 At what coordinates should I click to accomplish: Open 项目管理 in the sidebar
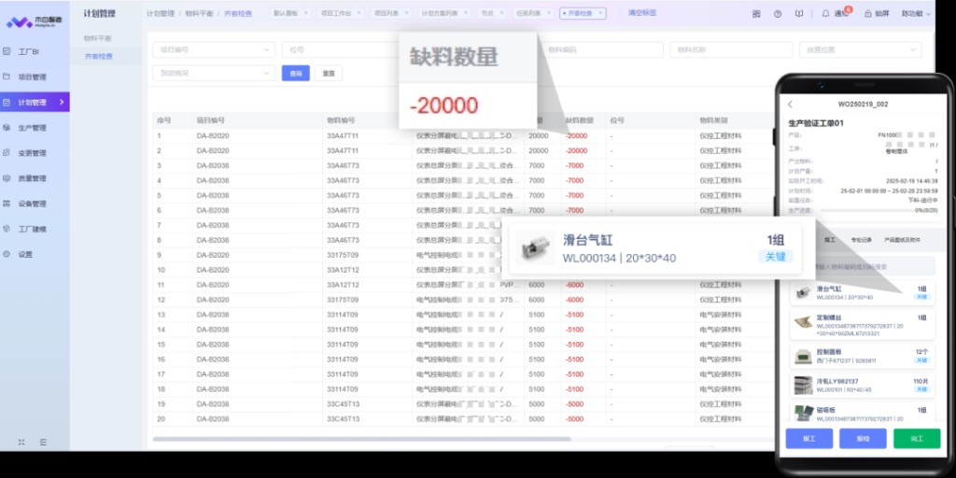pyautogui.click(x=32, y=77)
